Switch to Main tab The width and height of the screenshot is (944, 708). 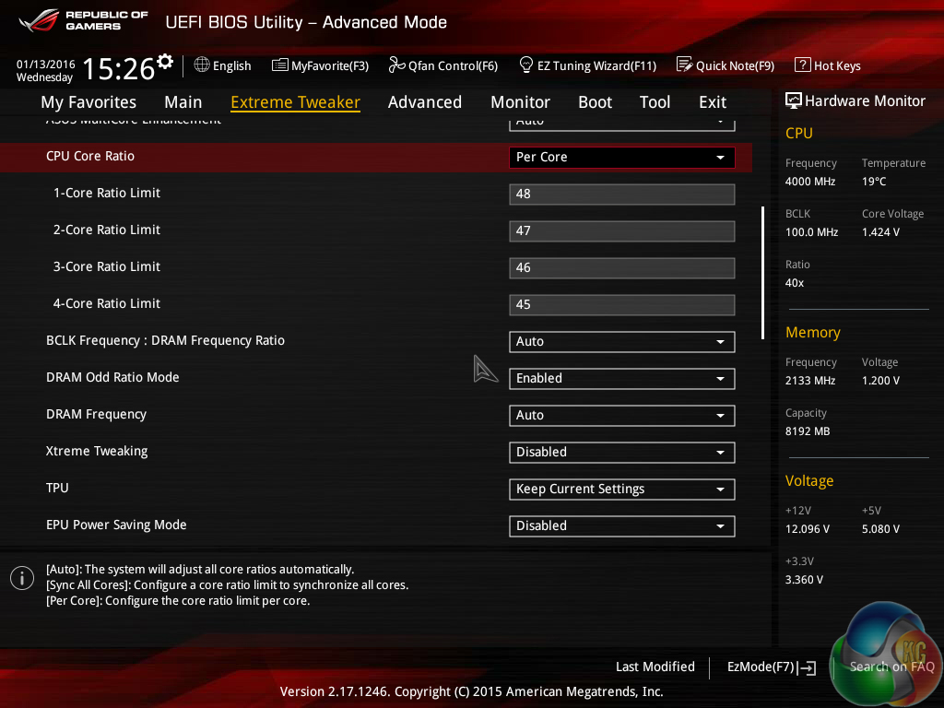(x=183, y=102)
